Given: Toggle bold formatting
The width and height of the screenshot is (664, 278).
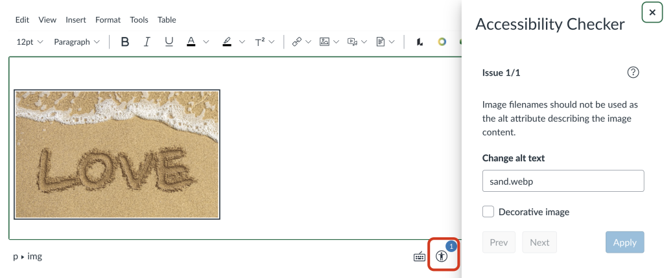Looking at the screenshot, I should pos(125,42).
